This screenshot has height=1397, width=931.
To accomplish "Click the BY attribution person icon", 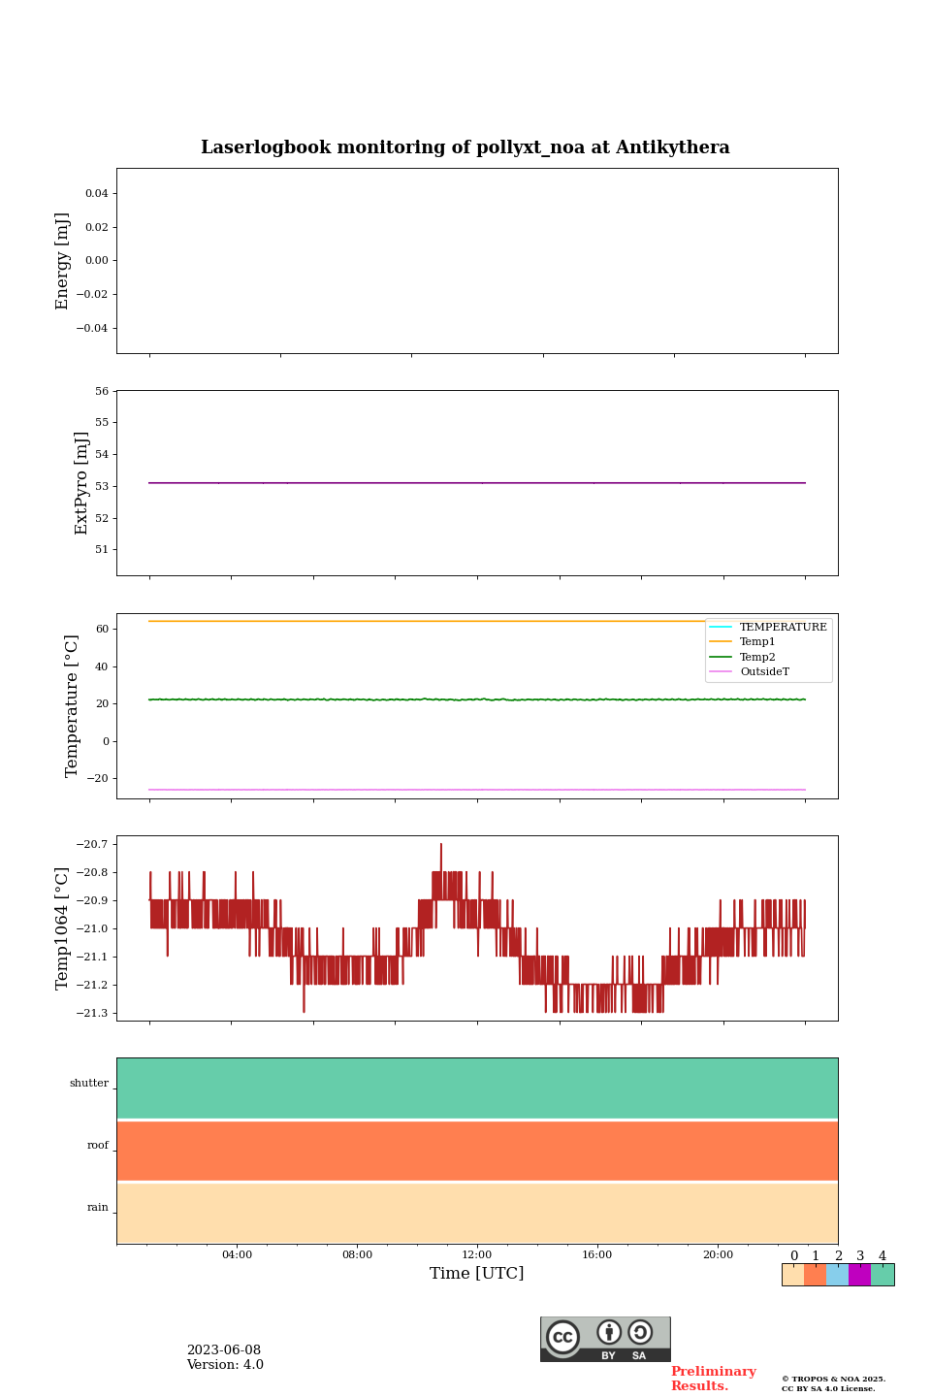I will pyautogui.click(x=609, y=1332).
